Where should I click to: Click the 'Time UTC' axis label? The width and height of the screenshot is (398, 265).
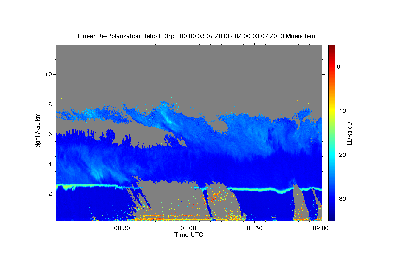tap(189, 235)
